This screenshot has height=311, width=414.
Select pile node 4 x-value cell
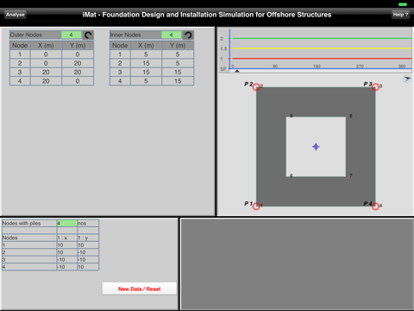(x=67, y=267)
